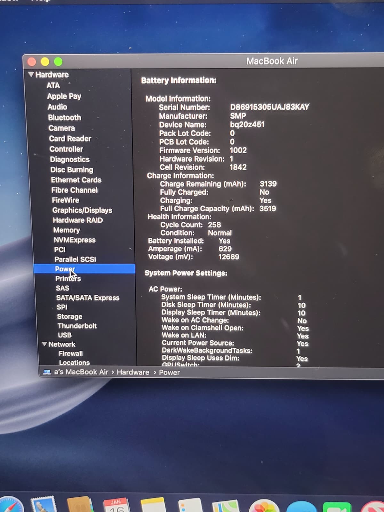Click the DarkWakeBackgroundTasks row
This screenshot has height=512, width=384.
click(231, 351)
